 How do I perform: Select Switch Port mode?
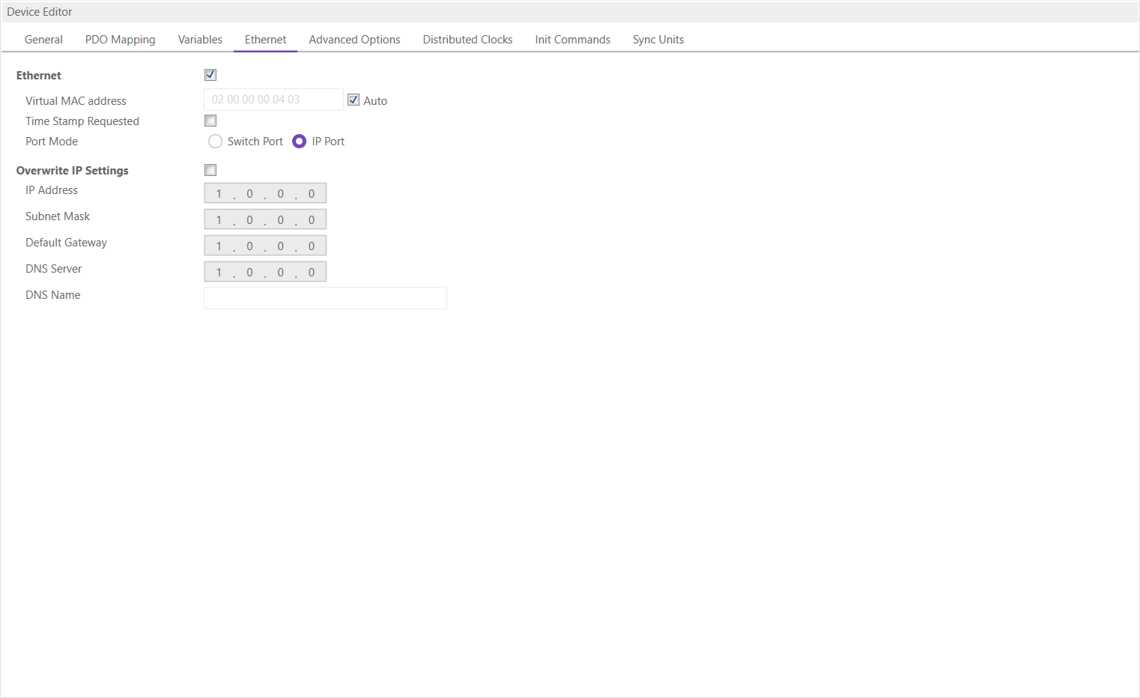pyautogui.click(x=216, y=142)
